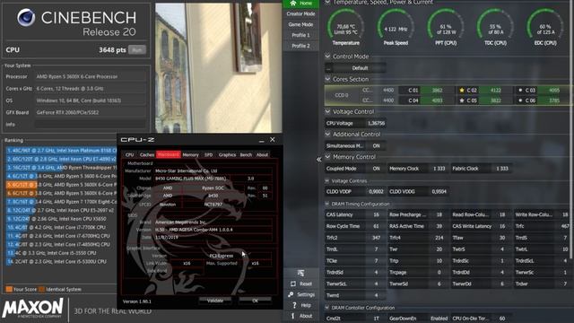Click the Fabric Clock value field
The height and width of the screenshot is (323, 574).
click(502, 169)
